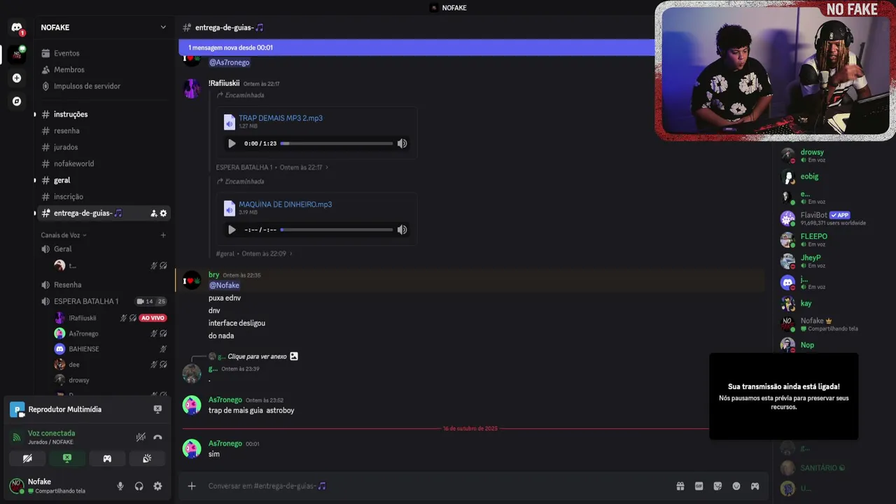Open NOFAKE server dropdown menu

[x=163, y=27]
